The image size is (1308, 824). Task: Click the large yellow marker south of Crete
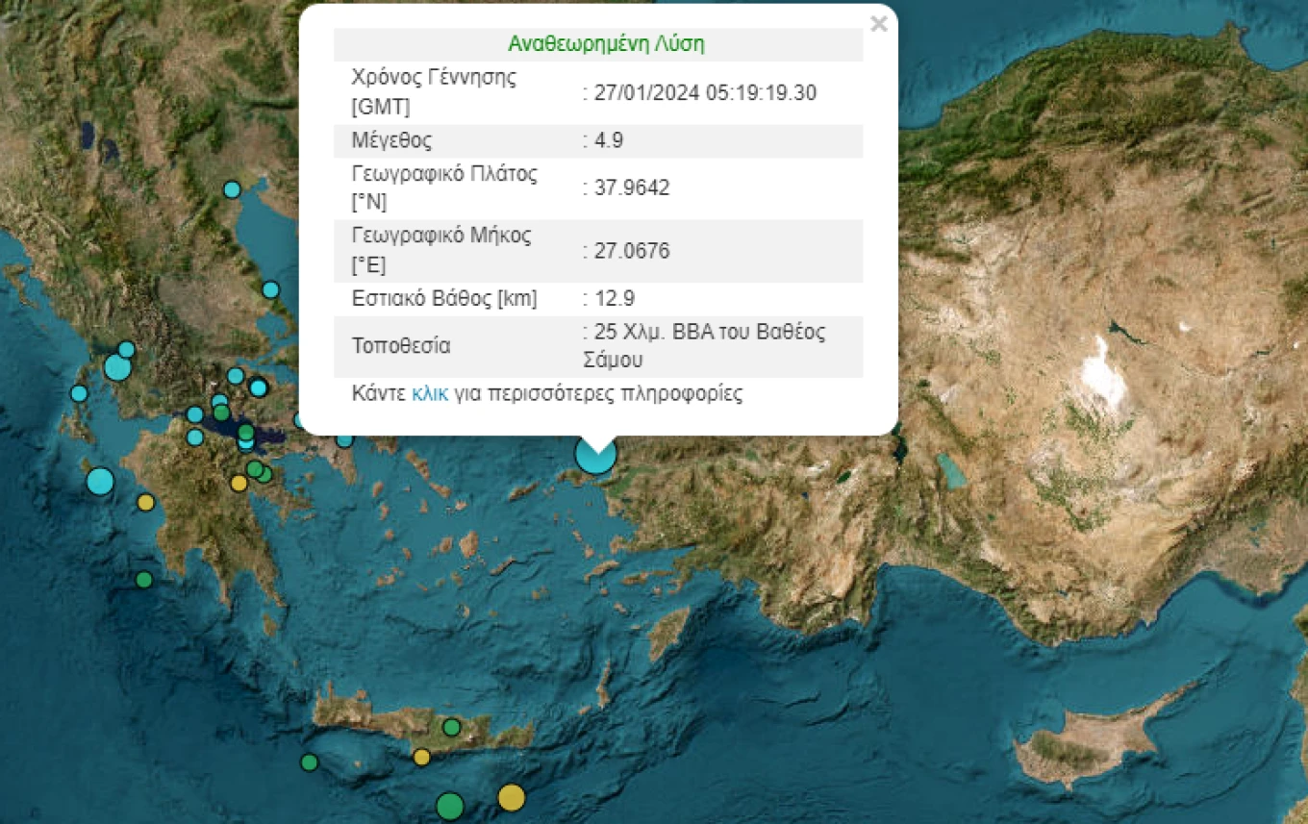pos(512,797)
